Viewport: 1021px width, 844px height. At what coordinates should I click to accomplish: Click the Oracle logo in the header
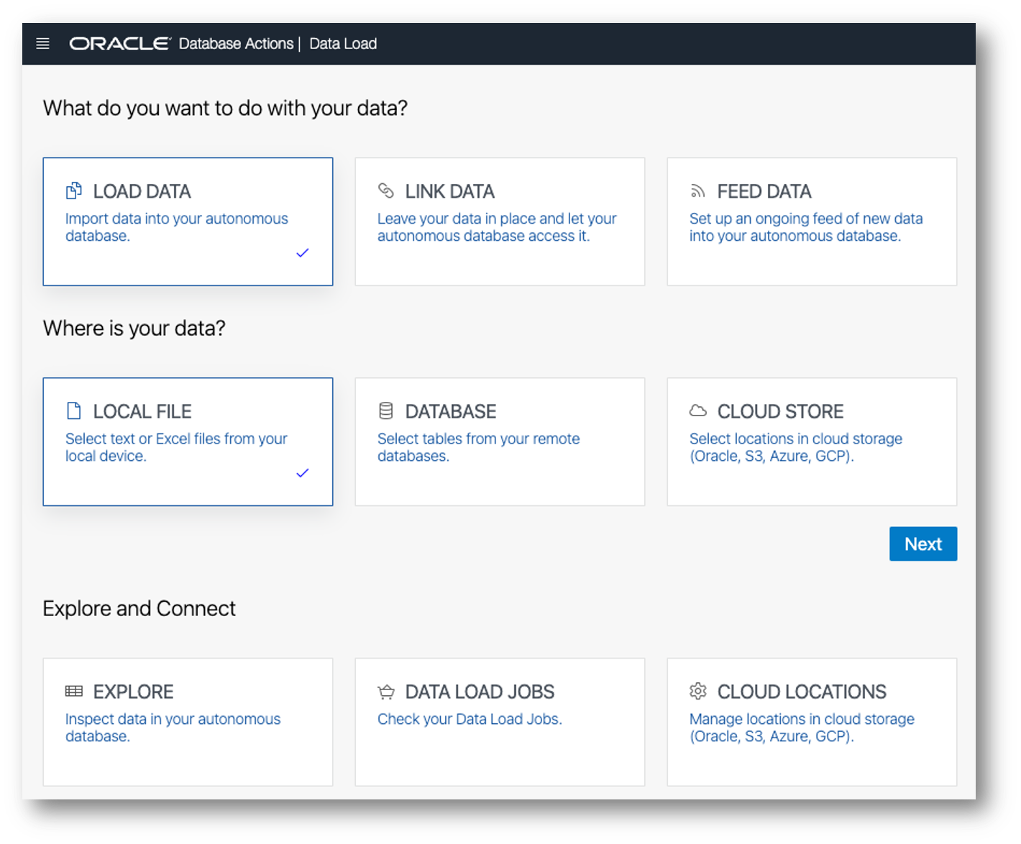119,44
